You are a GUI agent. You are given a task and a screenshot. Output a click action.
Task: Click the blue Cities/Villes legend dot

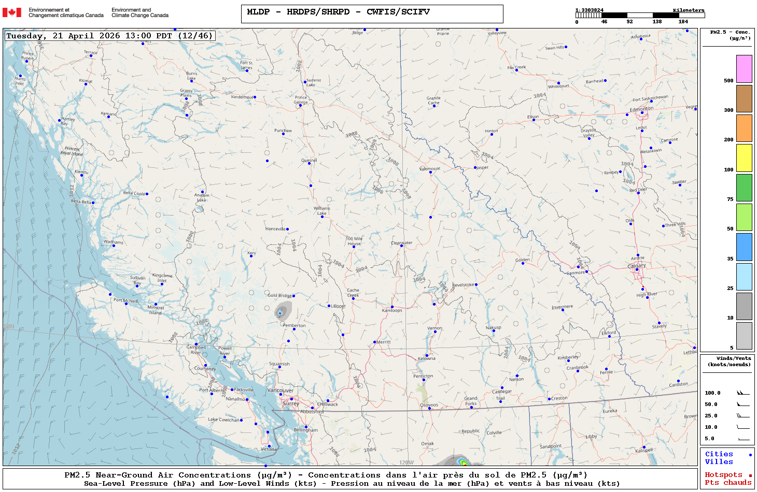tap(750, 455)
